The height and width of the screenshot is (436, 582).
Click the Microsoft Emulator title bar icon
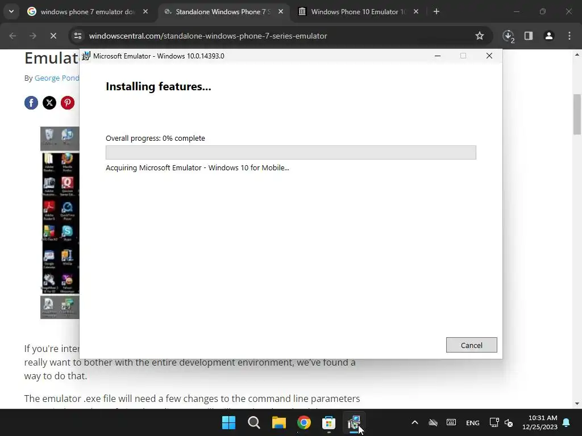(x=86, y=56)
